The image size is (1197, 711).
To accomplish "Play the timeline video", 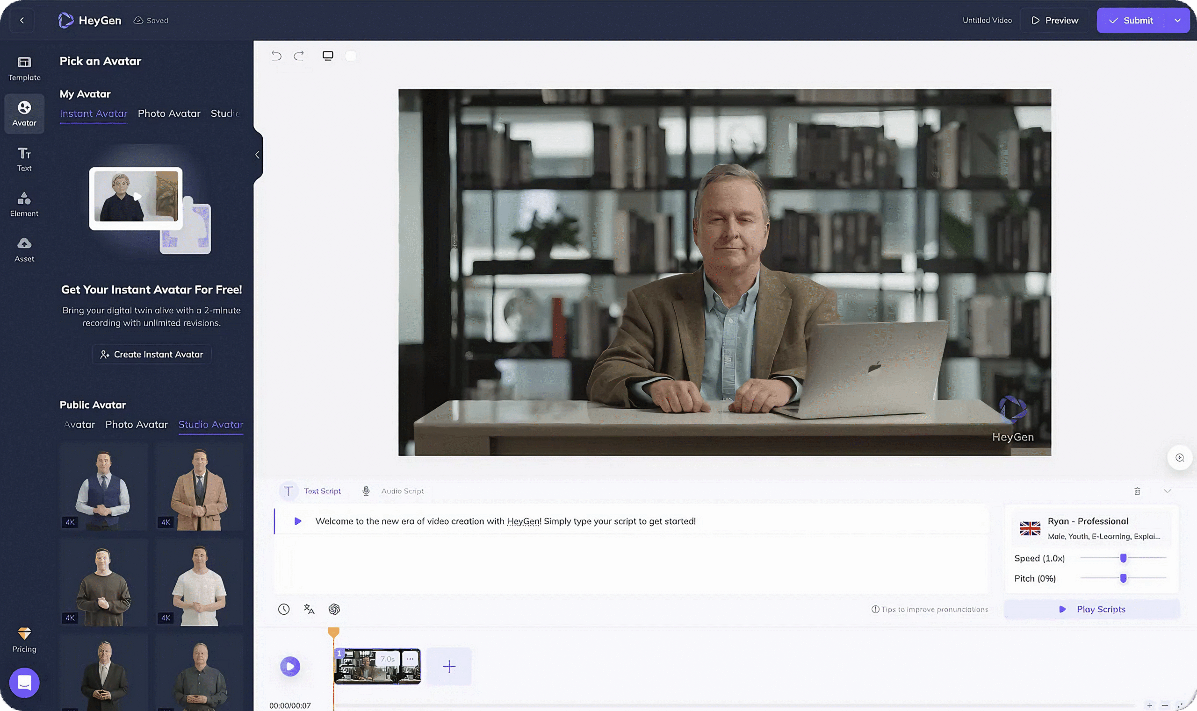I will 290,666.
